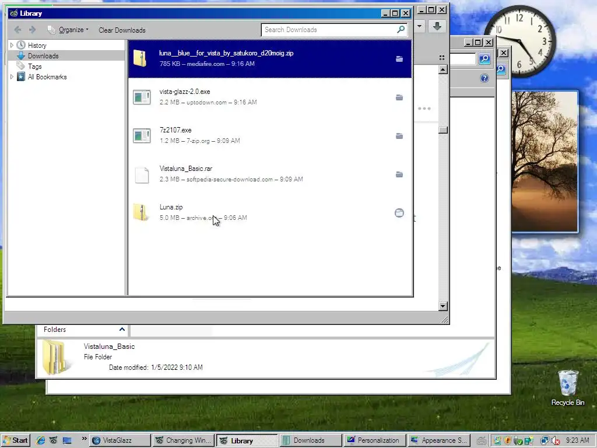Click the analog clock gadget
The image size is (597, 448).
tap(521, 40)
